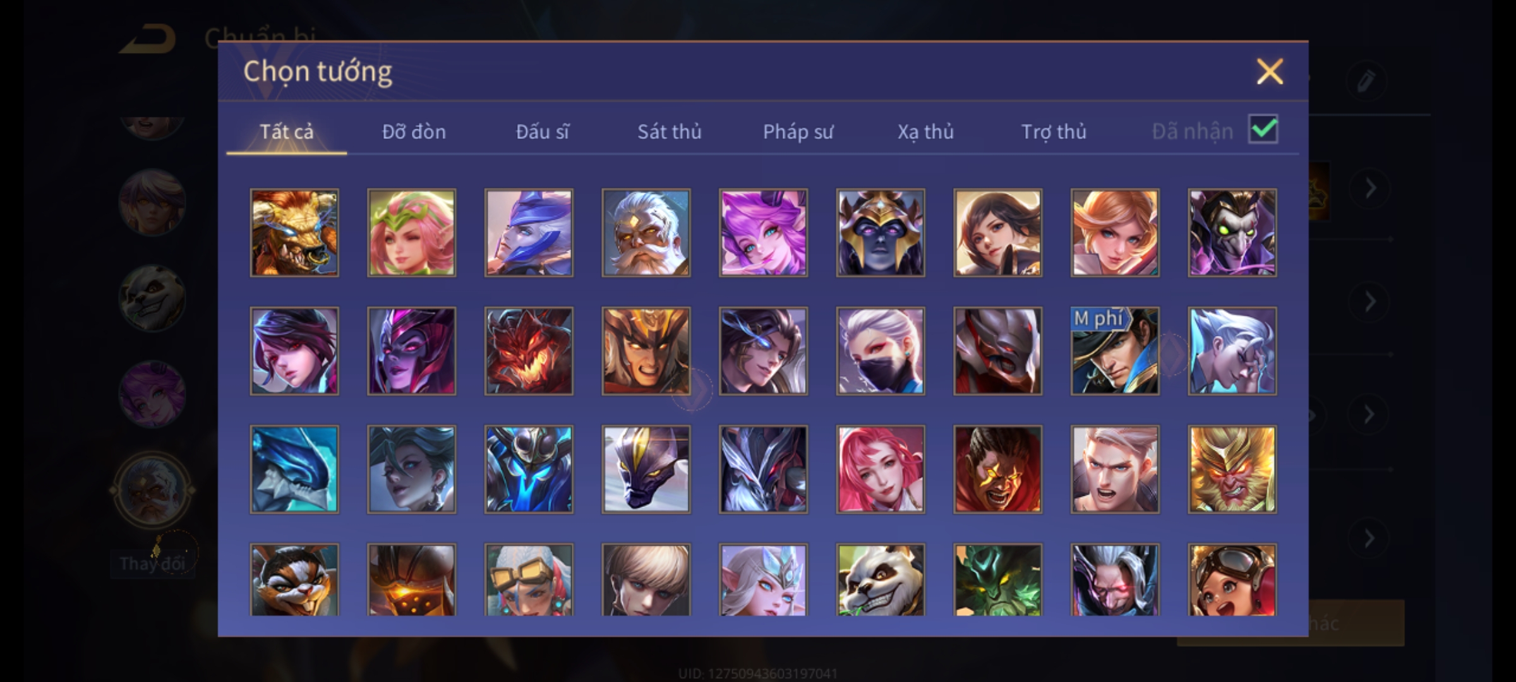
Task: Select the plague doctor mask hero
Action: click(x=1232, y=232)
